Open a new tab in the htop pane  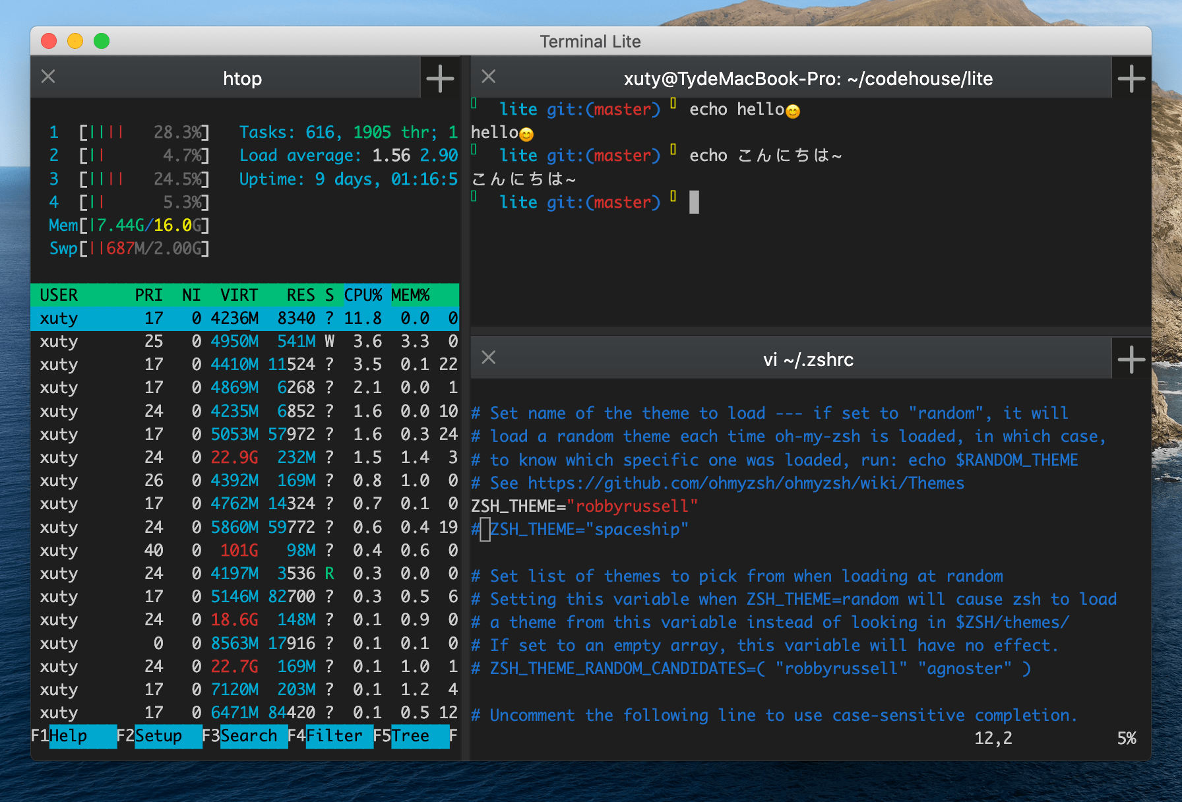(x=440, y=77)
